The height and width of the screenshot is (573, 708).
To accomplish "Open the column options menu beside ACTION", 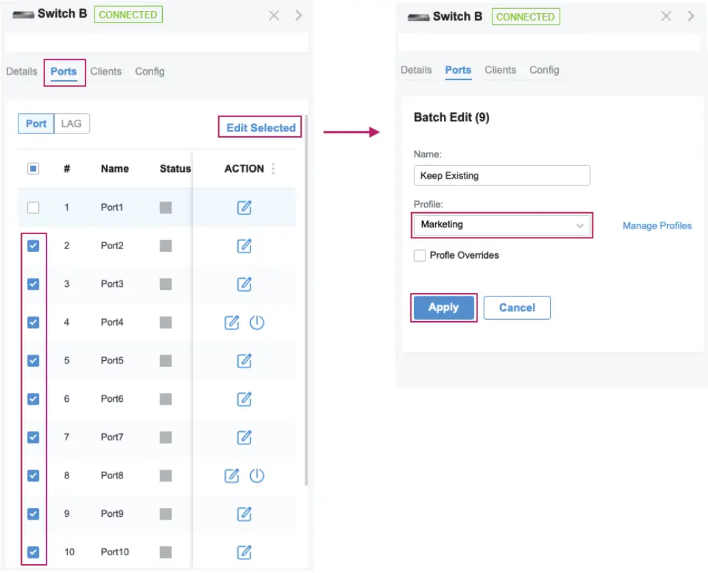I will click(274, 168).
